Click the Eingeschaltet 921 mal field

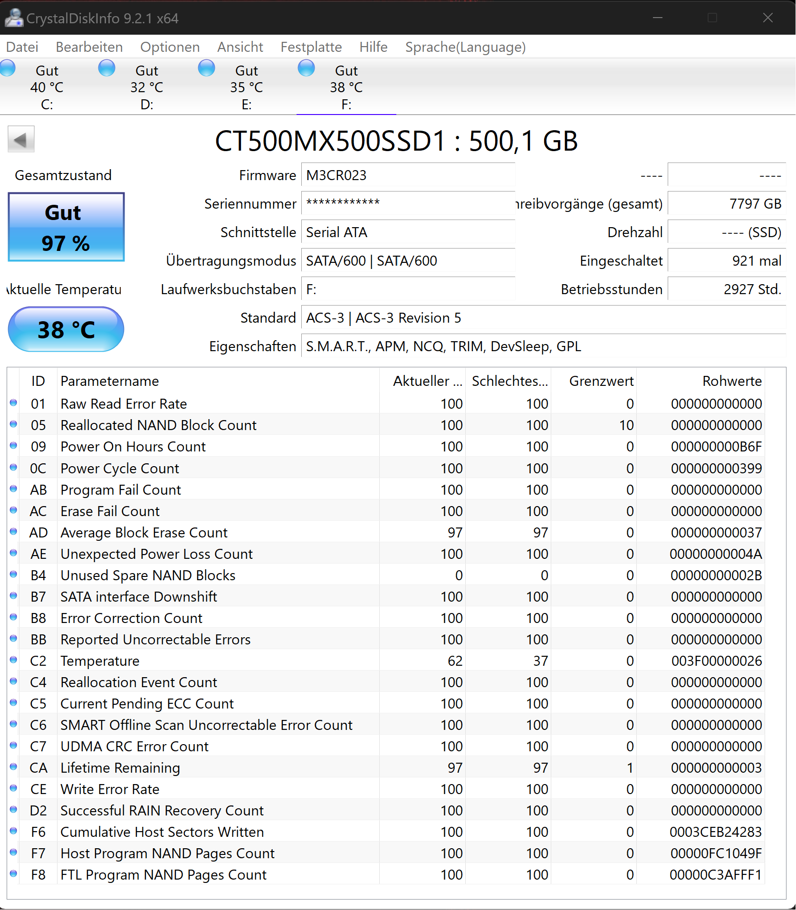pos(727,260)
